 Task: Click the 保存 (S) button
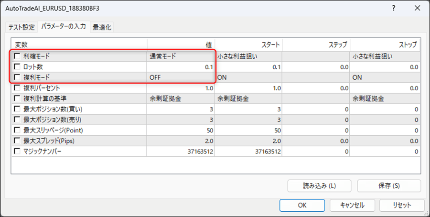[388, 185]
